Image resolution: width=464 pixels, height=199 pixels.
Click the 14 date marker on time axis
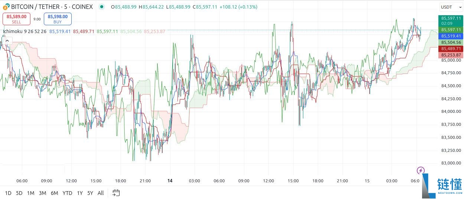click(x=170, y=181)
